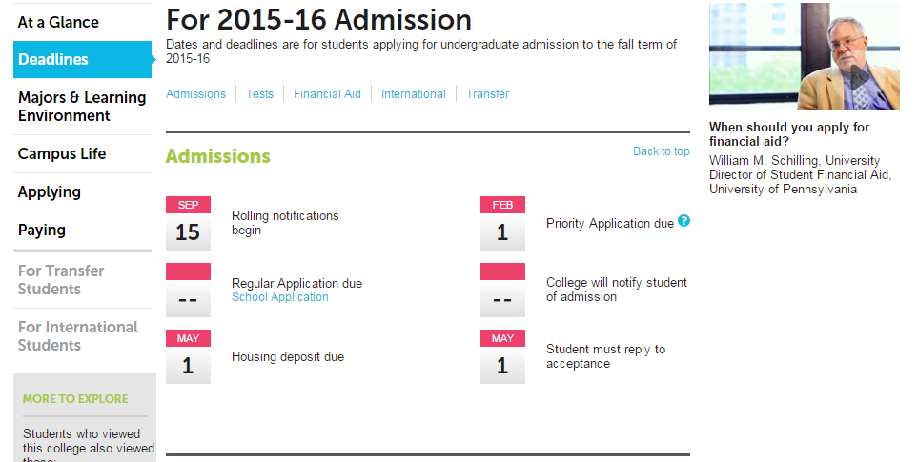The height and width of the screenshot is (462, 918).
Task: Jump to the Financial Aid anchor link
Action: (x=327, y=94)
